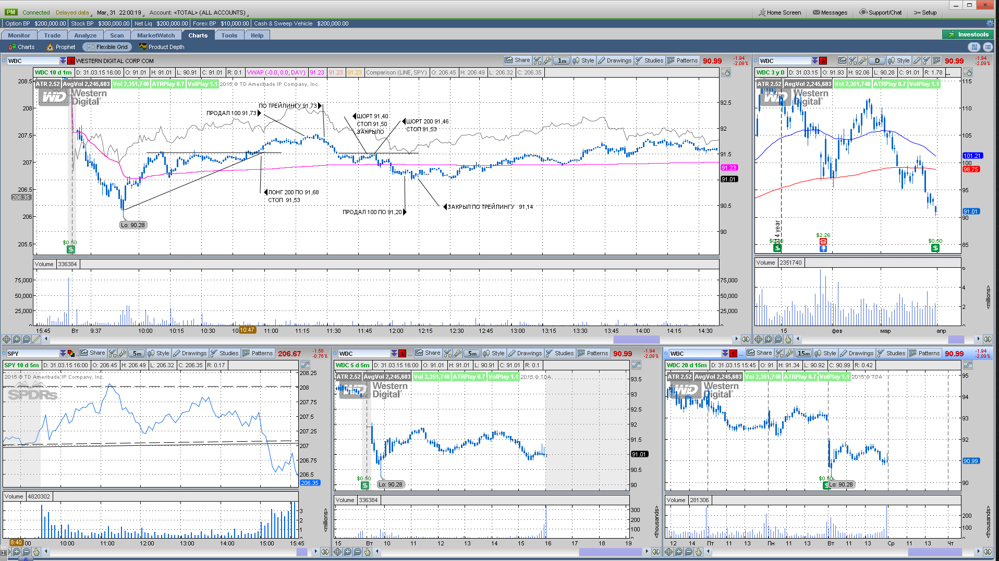999x561 pixels.
Task: Open Patterns menu on main WDC chart
Action: pos(683,60)
